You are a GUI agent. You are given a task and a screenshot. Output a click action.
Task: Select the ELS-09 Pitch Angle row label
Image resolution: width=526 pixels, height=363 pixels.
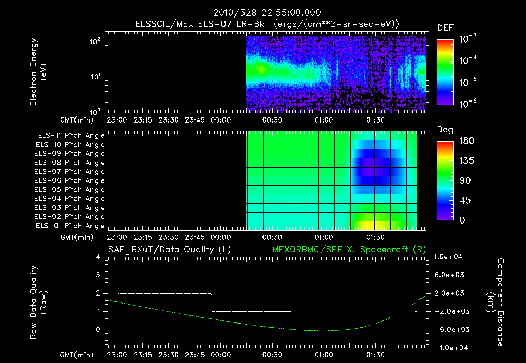tap(70, 154)
